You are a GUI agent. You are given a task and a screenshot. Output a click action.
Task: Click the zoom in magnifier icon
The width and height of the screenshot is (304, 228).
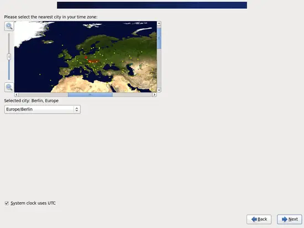click(x=9, y=26)
